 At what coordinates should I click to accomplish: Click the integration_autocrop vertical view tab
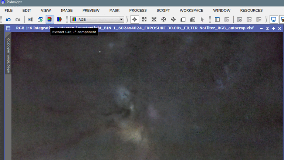point(8,55)
